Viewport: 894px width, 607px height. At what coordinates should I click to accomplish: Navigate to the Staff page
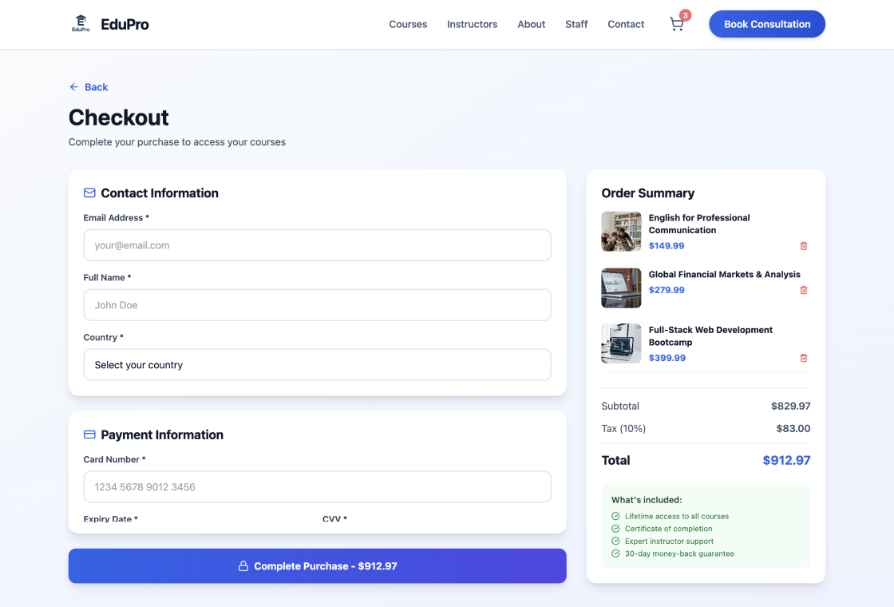[x=576, y=24]
